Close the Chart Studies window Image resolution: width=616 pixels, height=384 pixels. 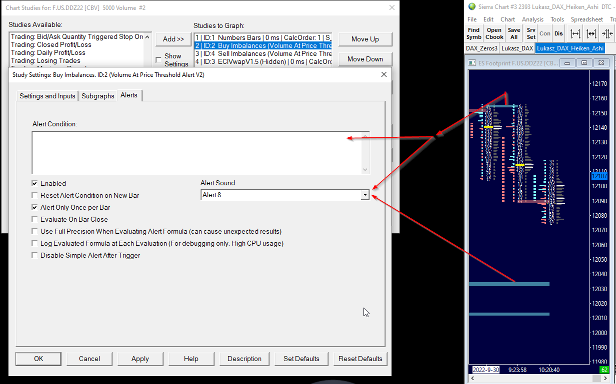(392, 8)
